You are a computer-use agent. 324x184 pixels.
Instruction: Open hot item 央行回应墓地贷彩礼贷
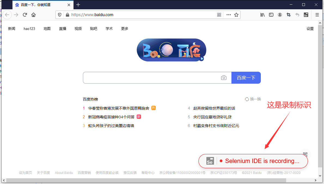tap(212, 117)
